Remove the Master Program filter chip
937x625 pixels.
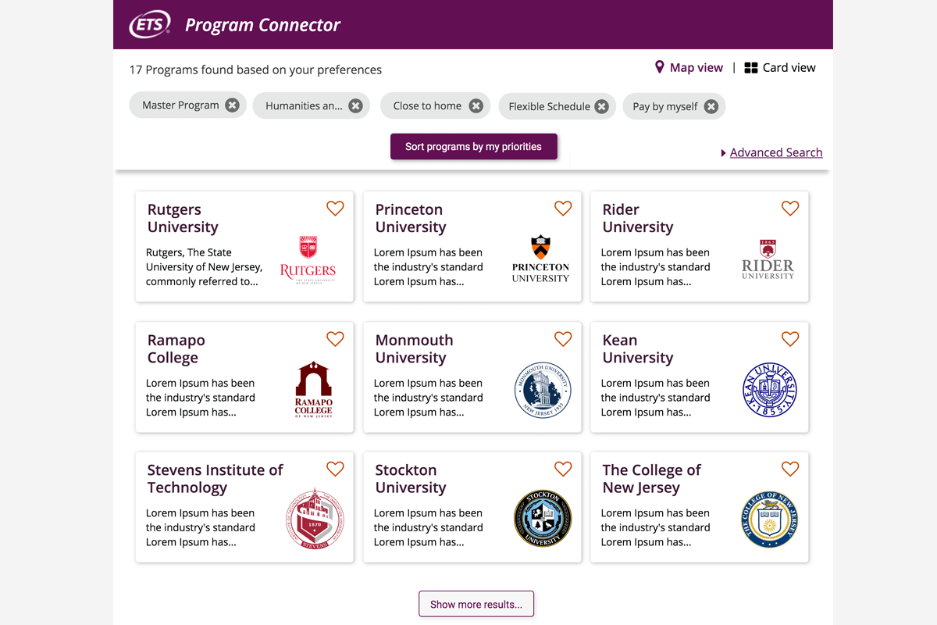[x=232, y=105]
